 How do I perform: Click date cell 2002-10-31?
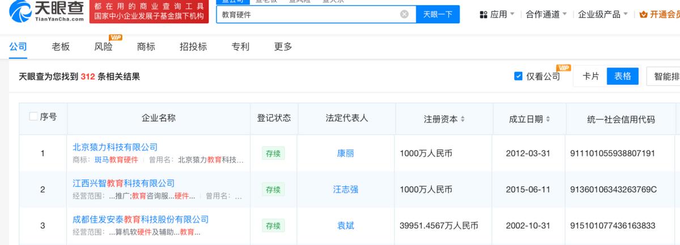tap(529, 225)
